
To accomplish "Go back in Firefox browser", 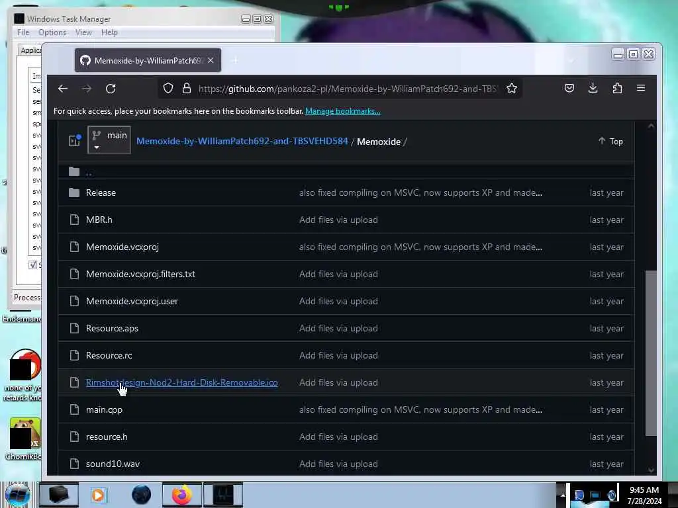I will (x=63, y=89).
